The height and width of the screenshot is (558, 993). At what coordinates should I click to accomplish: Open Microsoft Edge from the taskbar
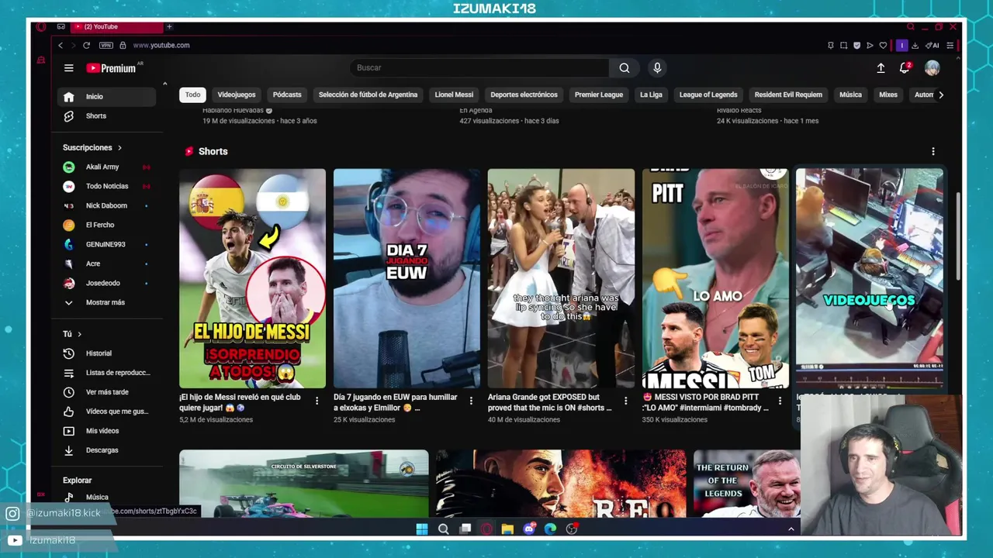(550, 529)
